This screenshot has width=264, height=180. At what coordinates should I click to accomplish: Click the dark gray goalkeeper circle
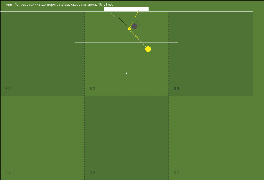coord(134,26)
